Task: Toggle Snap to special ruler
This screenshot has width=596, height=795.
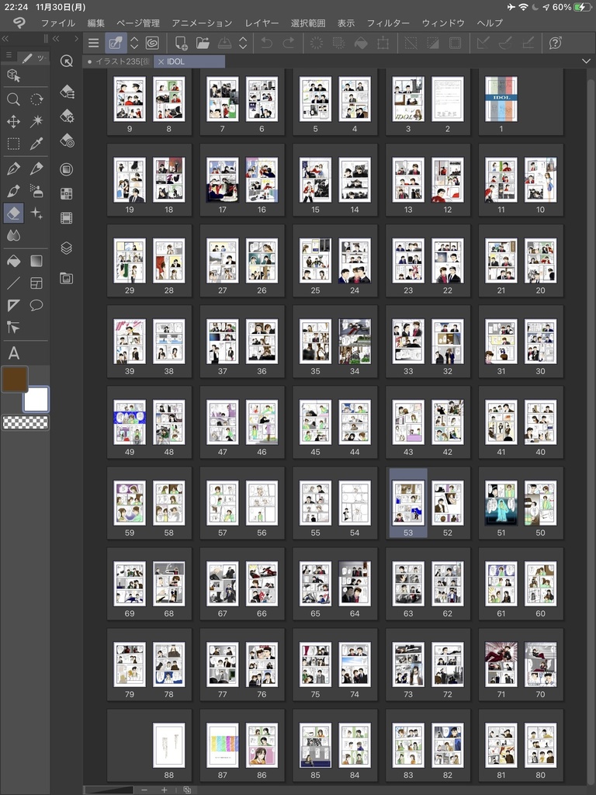Action: tap(505, 43)
